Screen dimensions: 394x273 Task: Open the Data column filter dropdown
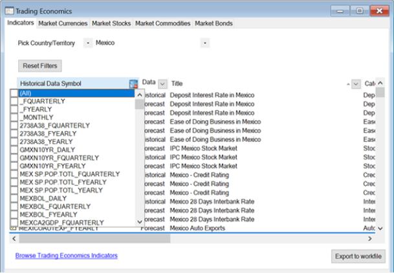[162, 84]
